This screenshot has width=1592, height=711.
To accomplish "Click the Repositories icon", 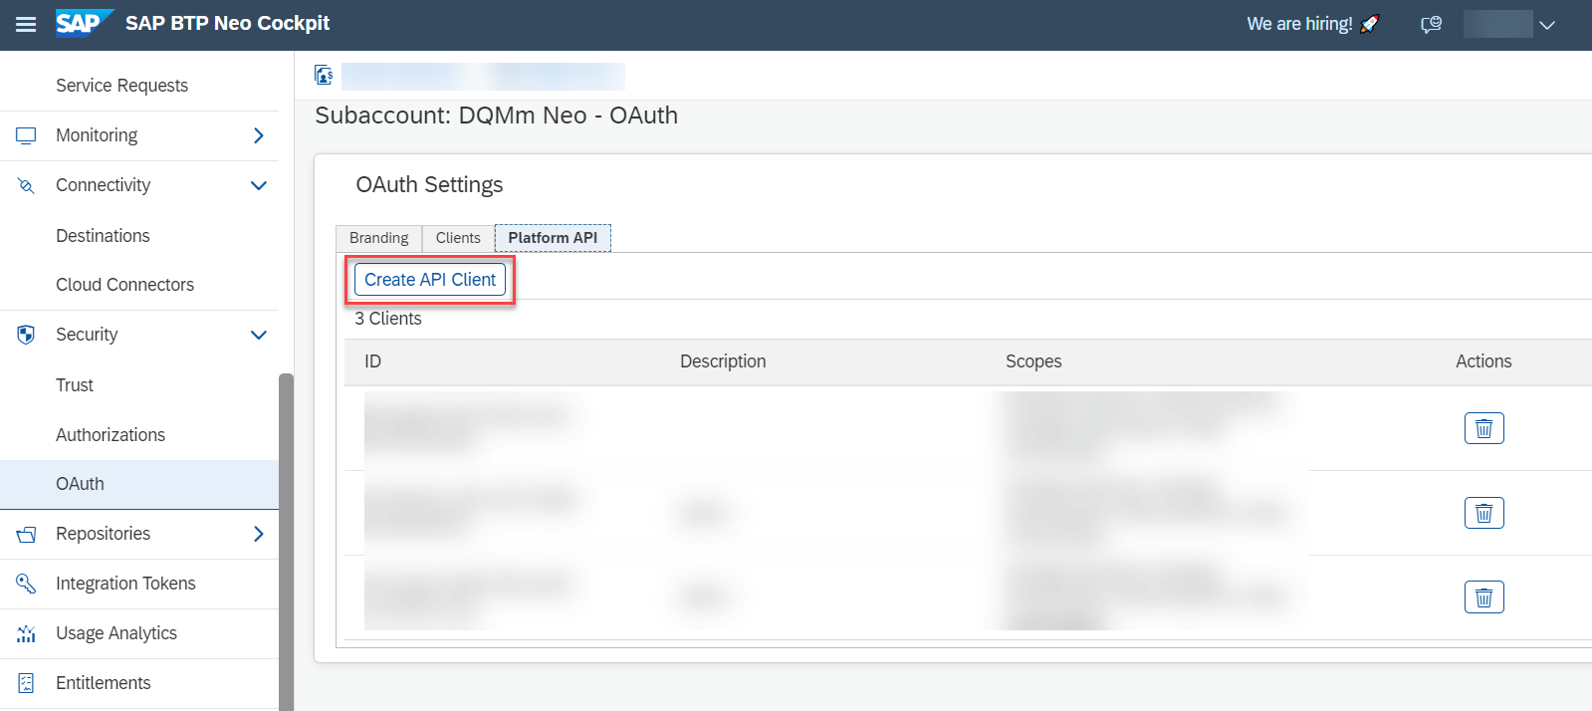I will [x=26, y=534].
